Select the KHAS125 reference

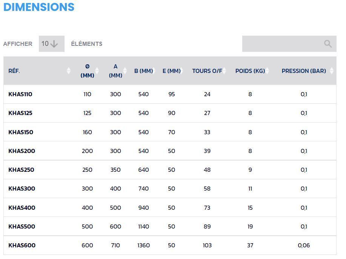click(20, 113)
